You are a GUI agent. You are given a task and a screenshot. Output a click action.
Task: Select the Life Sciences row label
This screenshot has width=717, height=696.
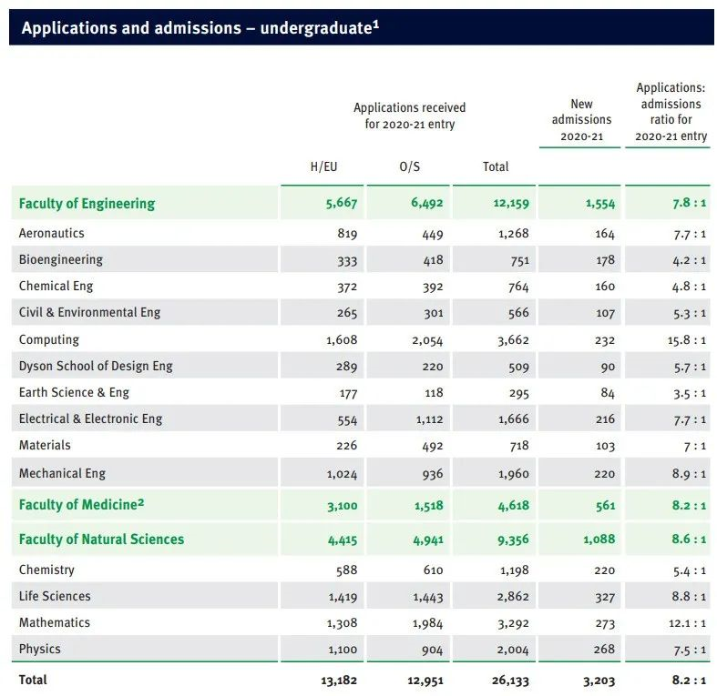tap(55, 597)
